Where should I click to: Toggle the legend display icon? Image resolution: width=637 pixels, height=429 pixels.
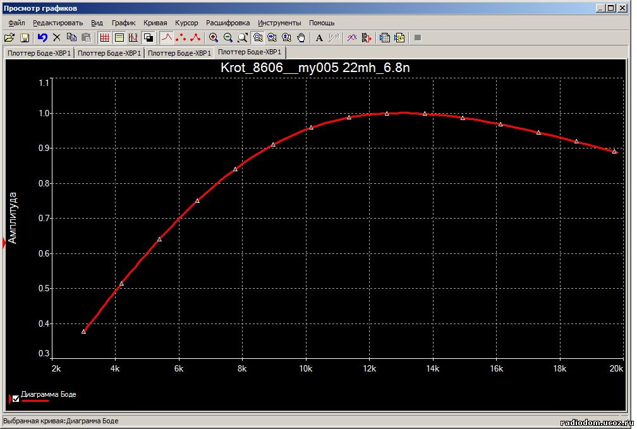coord(119,38)
